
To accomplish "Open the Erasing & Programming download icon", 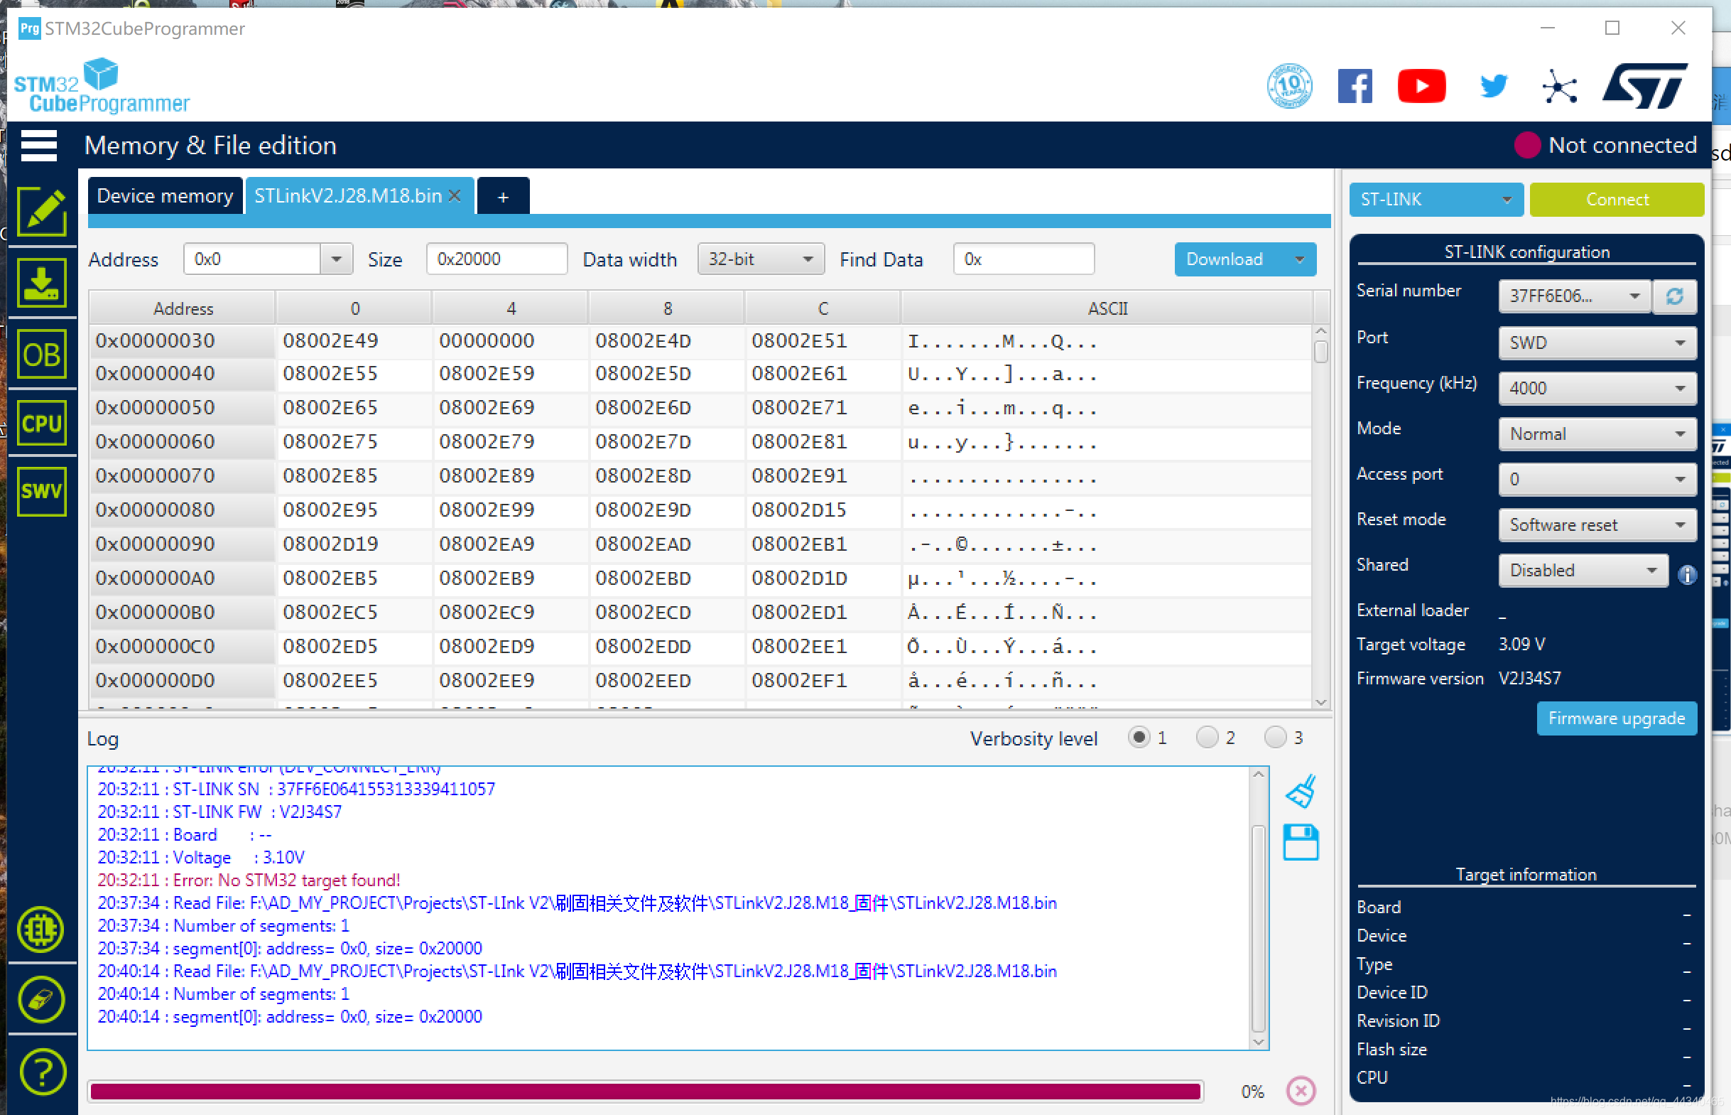I will [x=42, y=282].
